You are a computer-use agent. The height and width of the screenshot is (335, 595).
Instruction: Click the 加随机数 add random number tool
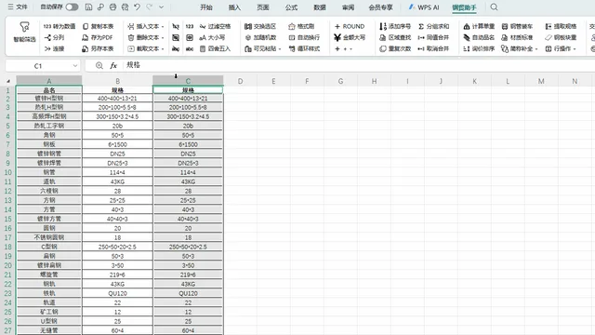[260, 37]
